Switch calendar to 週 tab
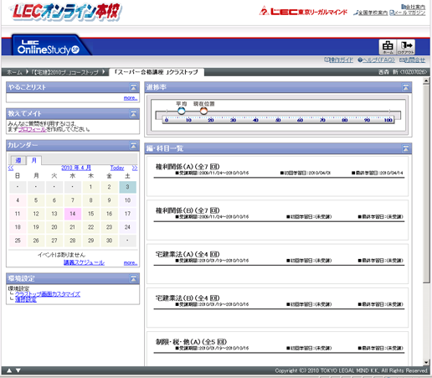 [x=18, y=160]
